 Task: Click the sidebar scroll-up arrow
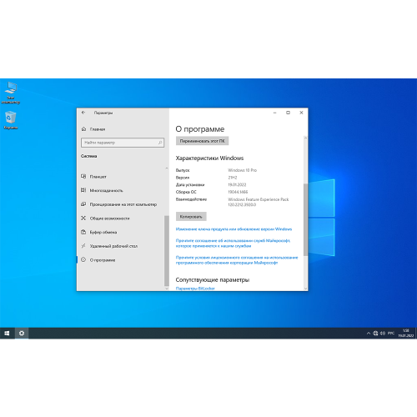[167, 168]
